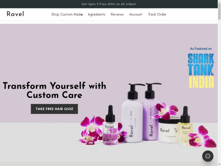Open the Account page
The image size is (221, 166).
[136, 14]
